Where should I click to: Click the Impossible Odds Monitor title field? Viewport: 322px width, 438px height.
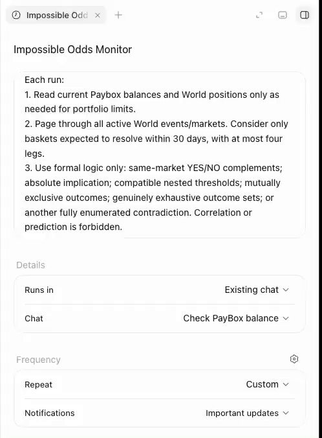(73, 49)
